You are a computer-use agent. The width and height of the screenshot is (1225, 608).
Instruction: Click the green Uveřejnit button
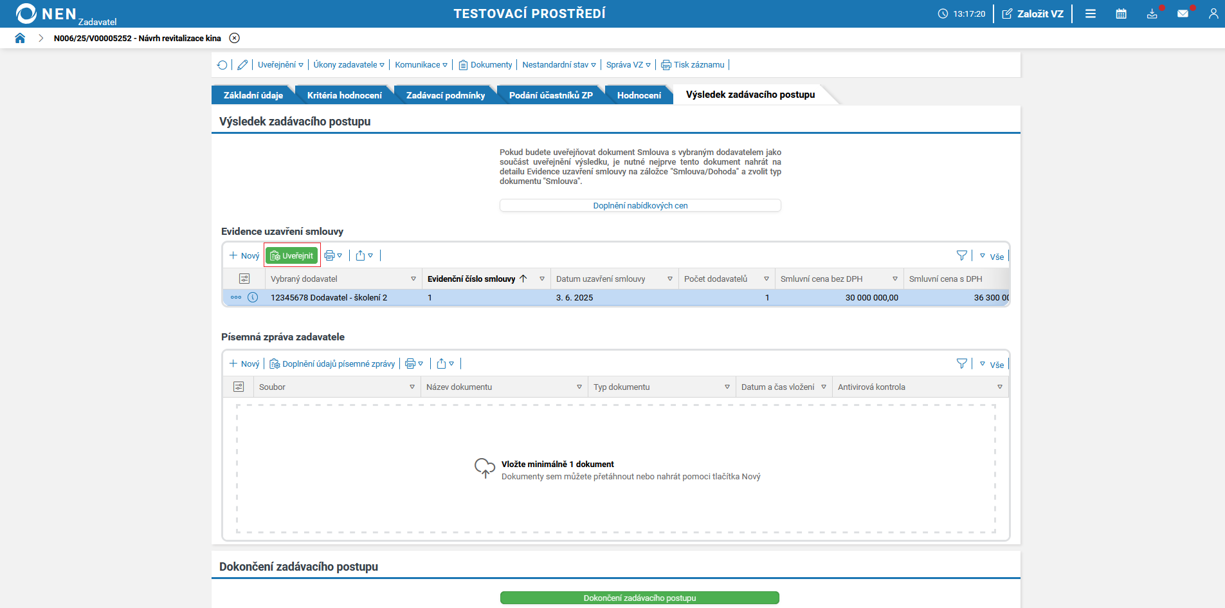click(x=292, y=255)
